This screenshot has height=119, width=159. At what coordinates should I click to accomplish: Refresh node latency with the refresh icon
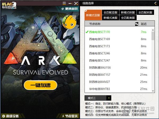click(136, 24)
